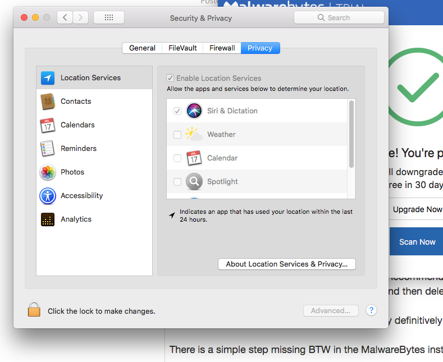
Task: Click the Photos flower icon
Action: coord(48,172)
